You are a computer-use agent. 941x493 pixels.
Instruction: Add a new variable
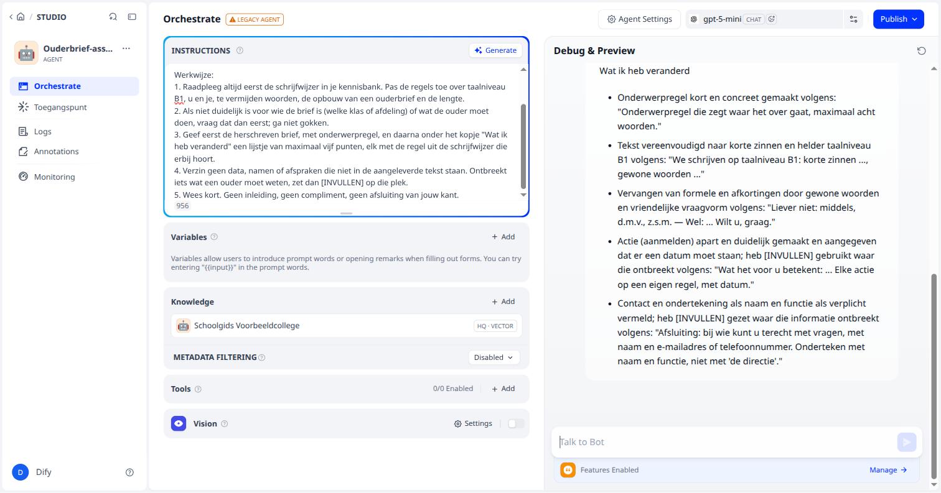(x=503, y=237)
